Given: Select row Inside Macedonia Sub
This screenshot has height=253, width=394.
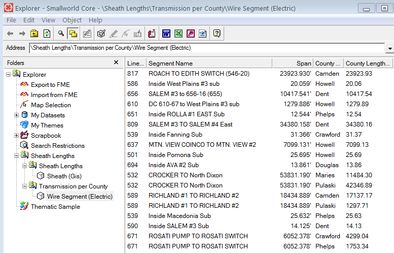Looking at the screenshot, I should [x=259, y=216].
